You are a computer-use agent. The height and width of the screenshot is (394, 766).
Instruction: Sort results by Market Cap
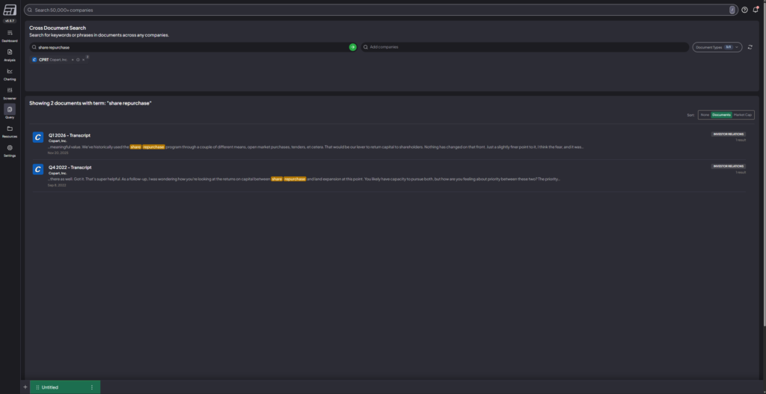743,114
